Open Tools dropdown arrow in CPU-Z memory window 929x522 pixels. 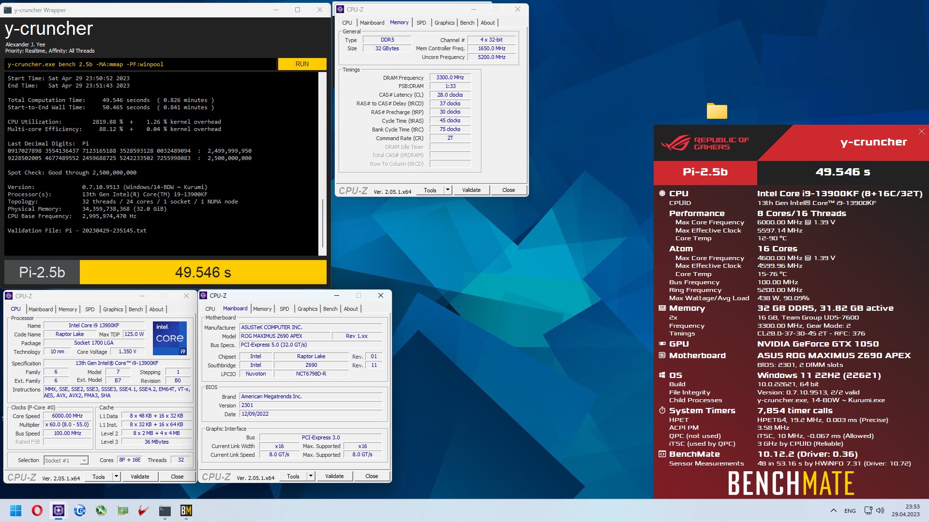tap(448, 190)
